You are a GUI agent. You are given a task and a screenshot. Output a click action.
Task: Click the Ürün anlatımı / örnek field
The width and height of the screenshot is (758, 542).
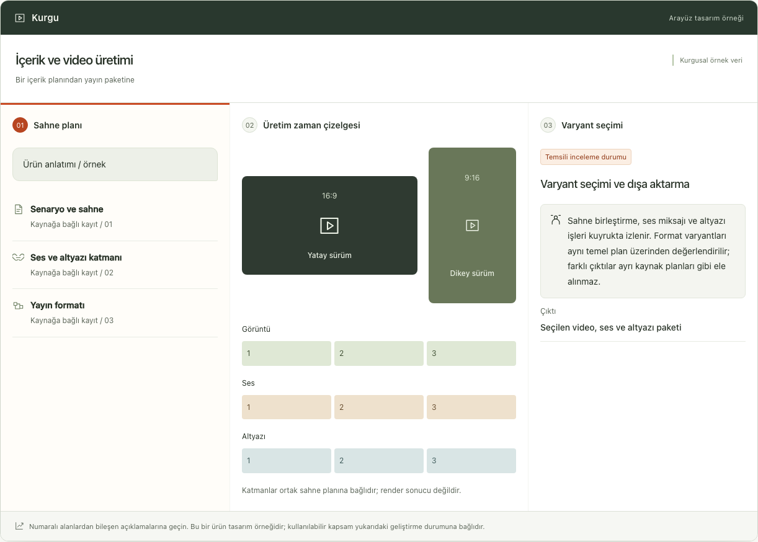[115, 164]
